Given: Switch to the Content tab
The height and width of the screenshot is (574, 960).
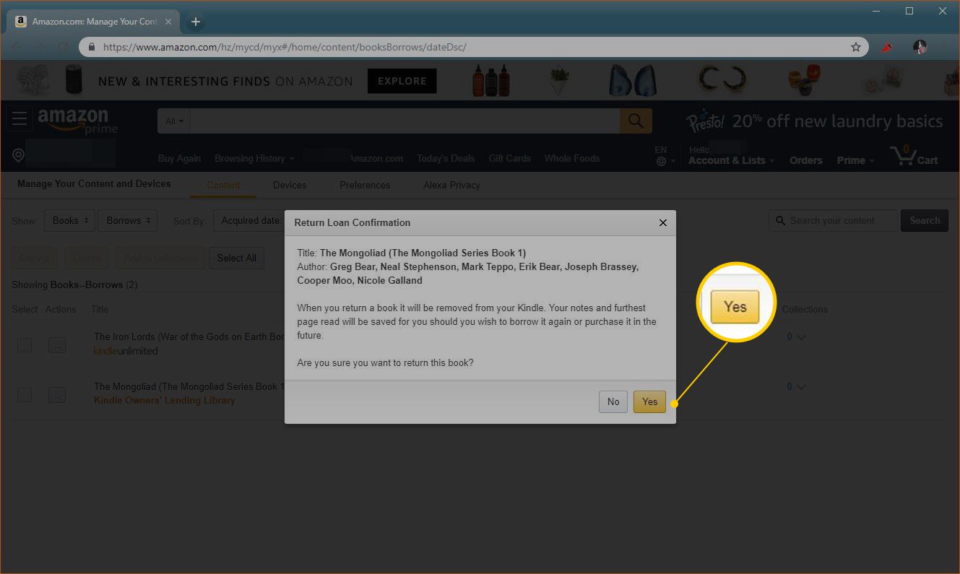Looking at the screenshot, I should [223, 185].
